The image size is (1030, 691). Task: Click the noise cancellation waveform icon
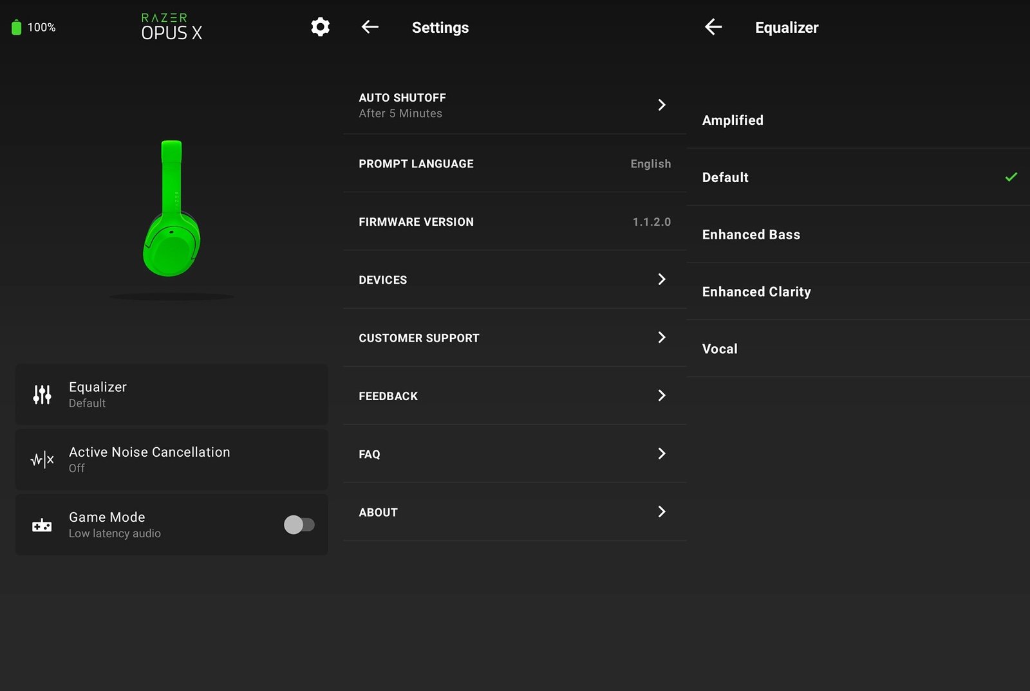click(x=42, y=459)
